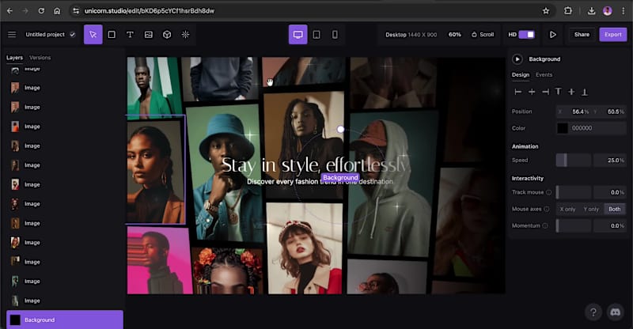Select the rectangle shape tool
The image size is (633, 329).
112,35
